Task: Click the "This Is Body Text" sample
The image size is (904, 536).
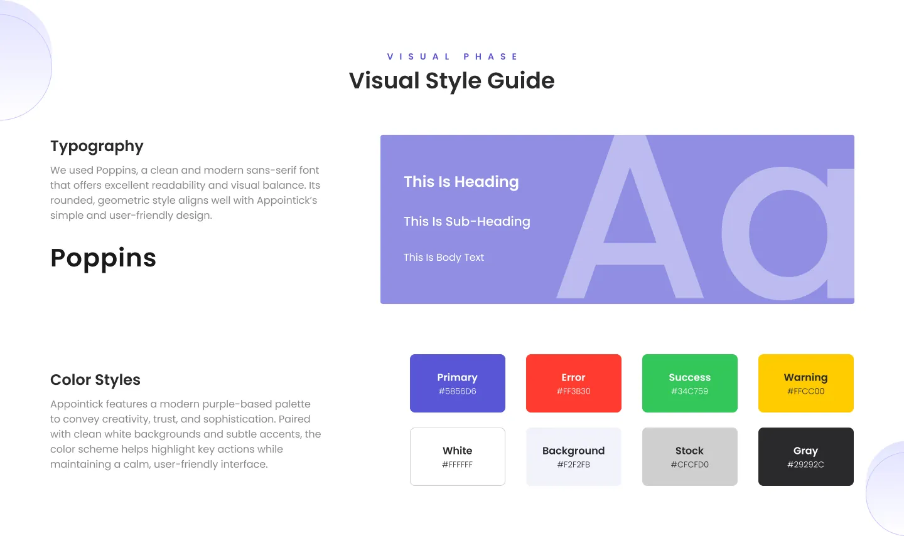Action: pyautogui.click(x=444, y=257)
